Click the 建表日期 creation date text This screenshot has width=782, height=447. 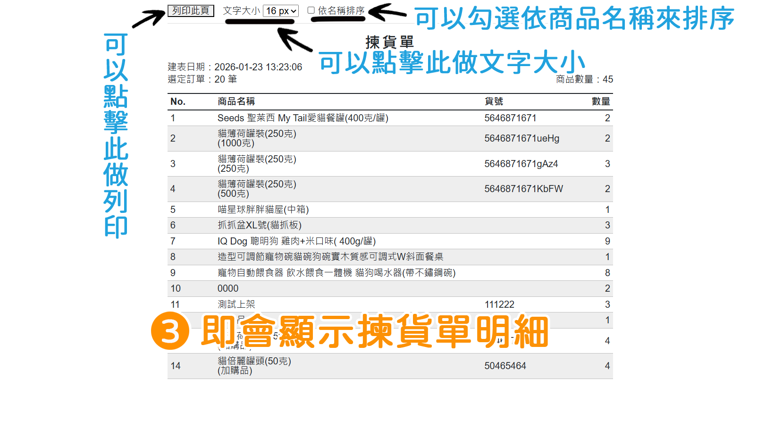235,67
